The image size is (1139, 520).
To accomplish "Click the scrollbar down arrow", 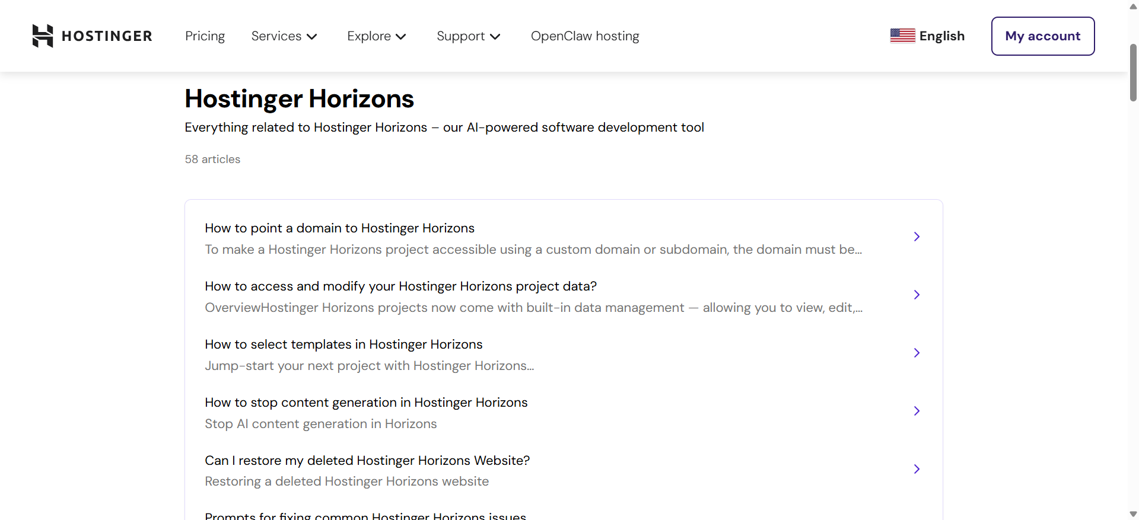I will pyautogui.click(x=1133, y=514).
